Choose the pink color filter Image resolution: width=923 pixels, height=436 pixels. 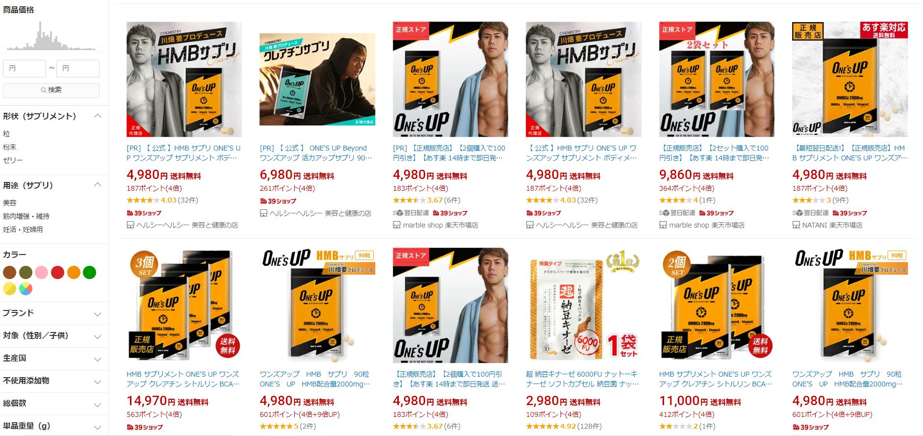[x=42, y=273]
